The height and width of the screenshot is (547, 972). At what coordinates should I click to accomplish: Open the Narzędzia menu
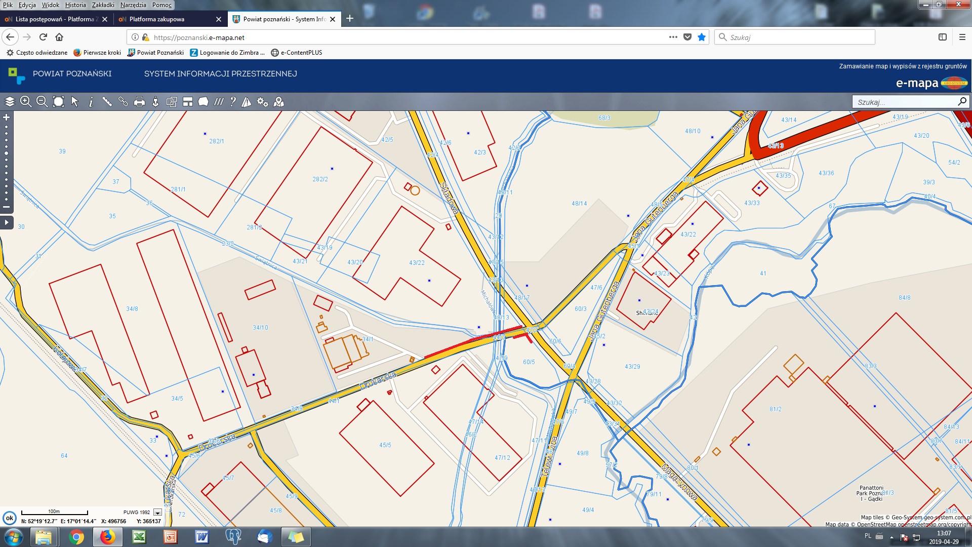click(133, 5)
